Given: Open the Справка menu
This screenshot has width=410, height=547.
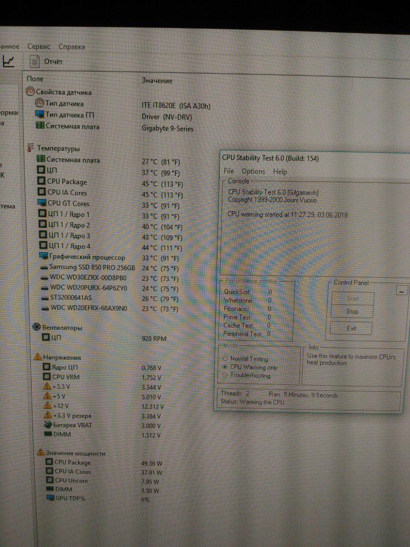Looking at the screenshot, I should point(71,47).
